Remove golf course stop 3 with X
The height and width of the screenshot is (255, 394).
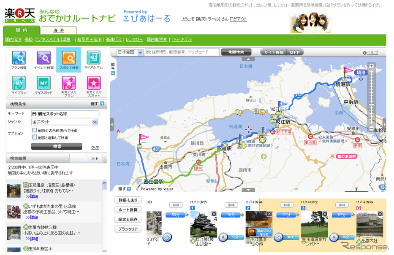(325, 214)
